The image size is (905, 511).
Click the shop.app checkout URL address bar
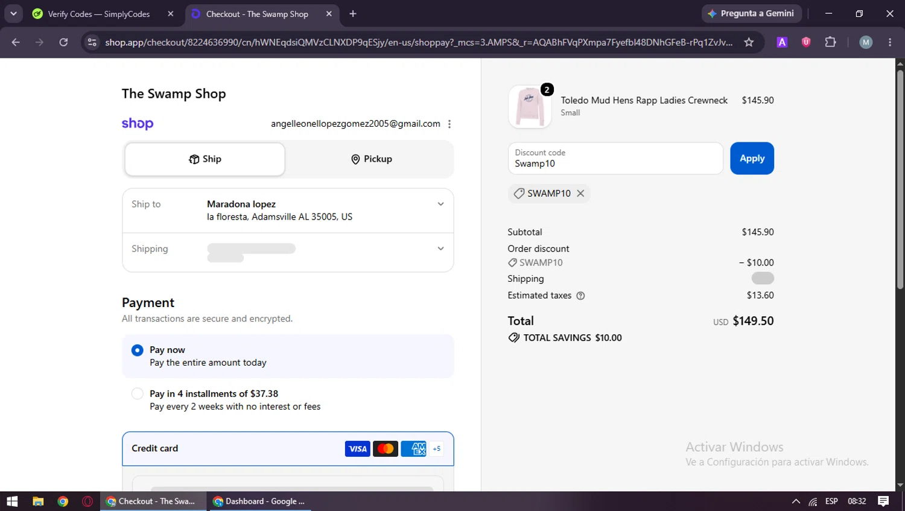[419, 42]
